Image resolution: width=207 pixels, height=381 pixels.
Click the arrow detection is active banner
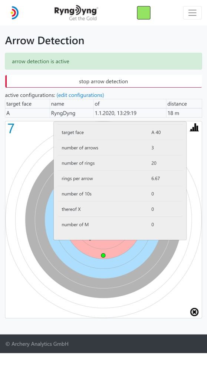[103, 61]
